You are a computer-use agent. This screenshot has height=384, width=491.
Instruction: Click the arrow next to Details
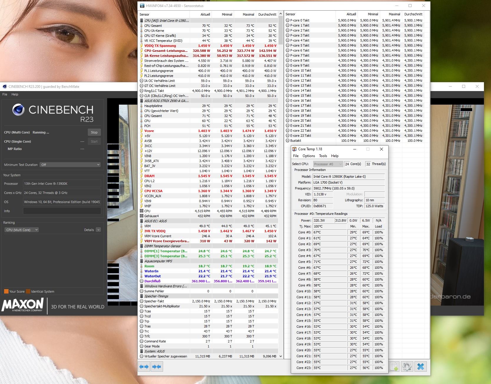tap(98, 230)
